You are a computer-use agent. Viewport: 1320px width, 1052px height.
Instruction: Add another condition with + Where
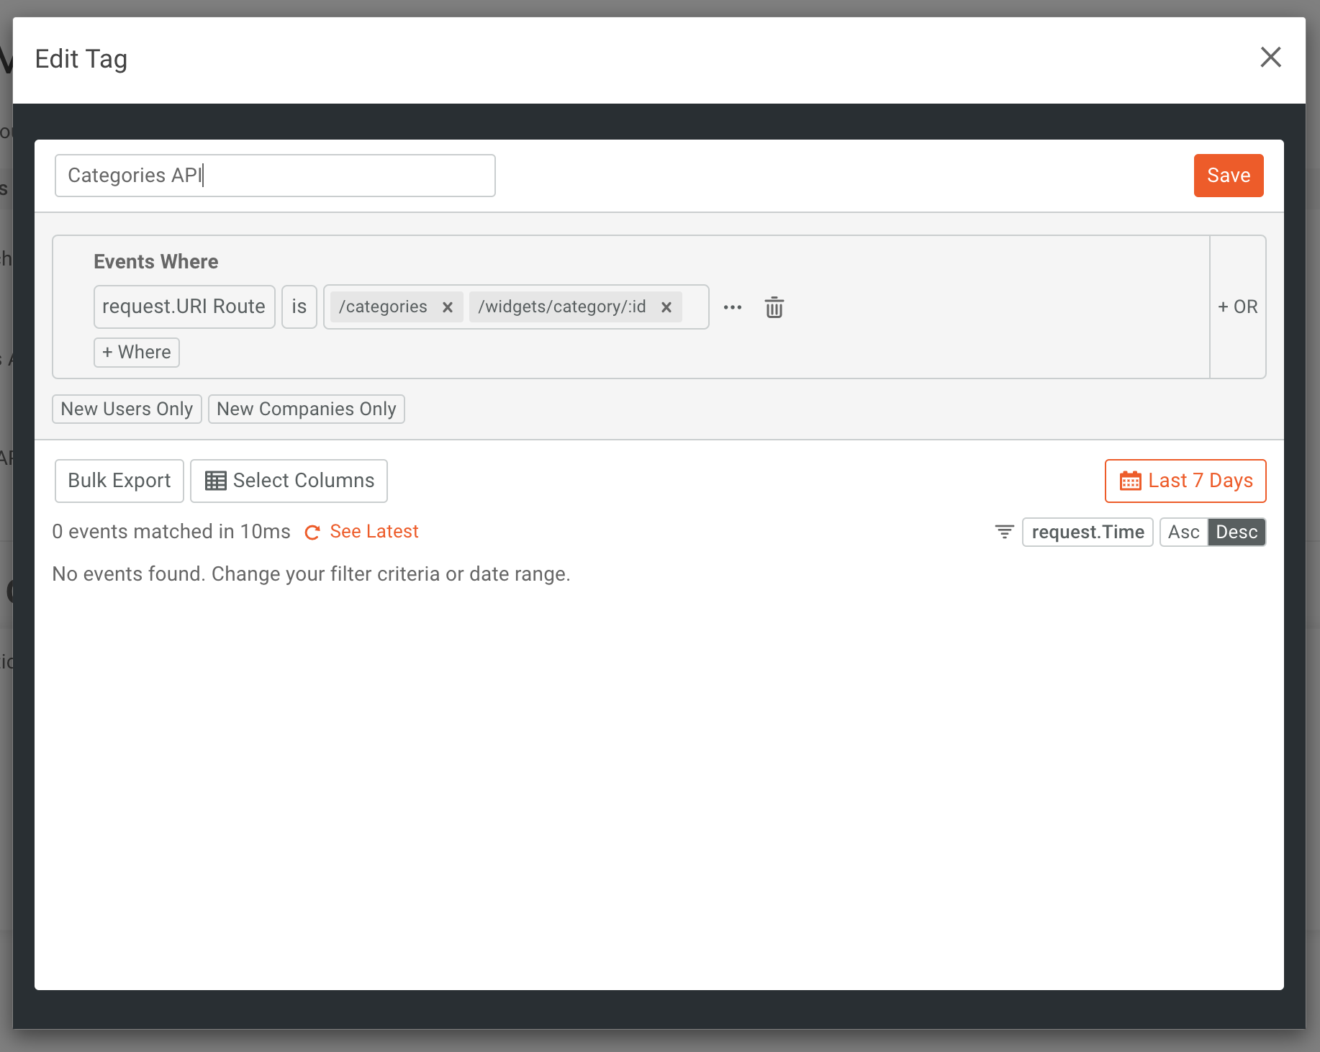[136, 353]
